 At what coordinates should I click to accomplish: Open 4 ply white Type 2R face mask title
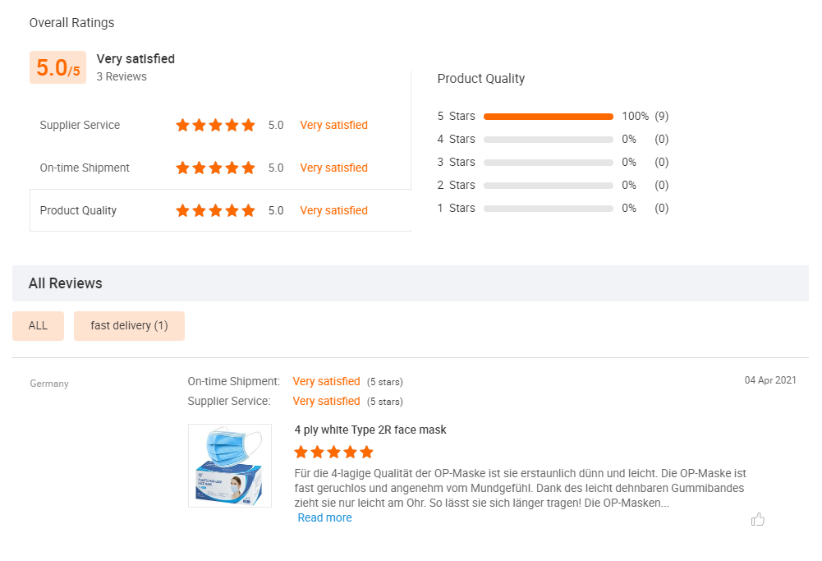coord(370,430)
